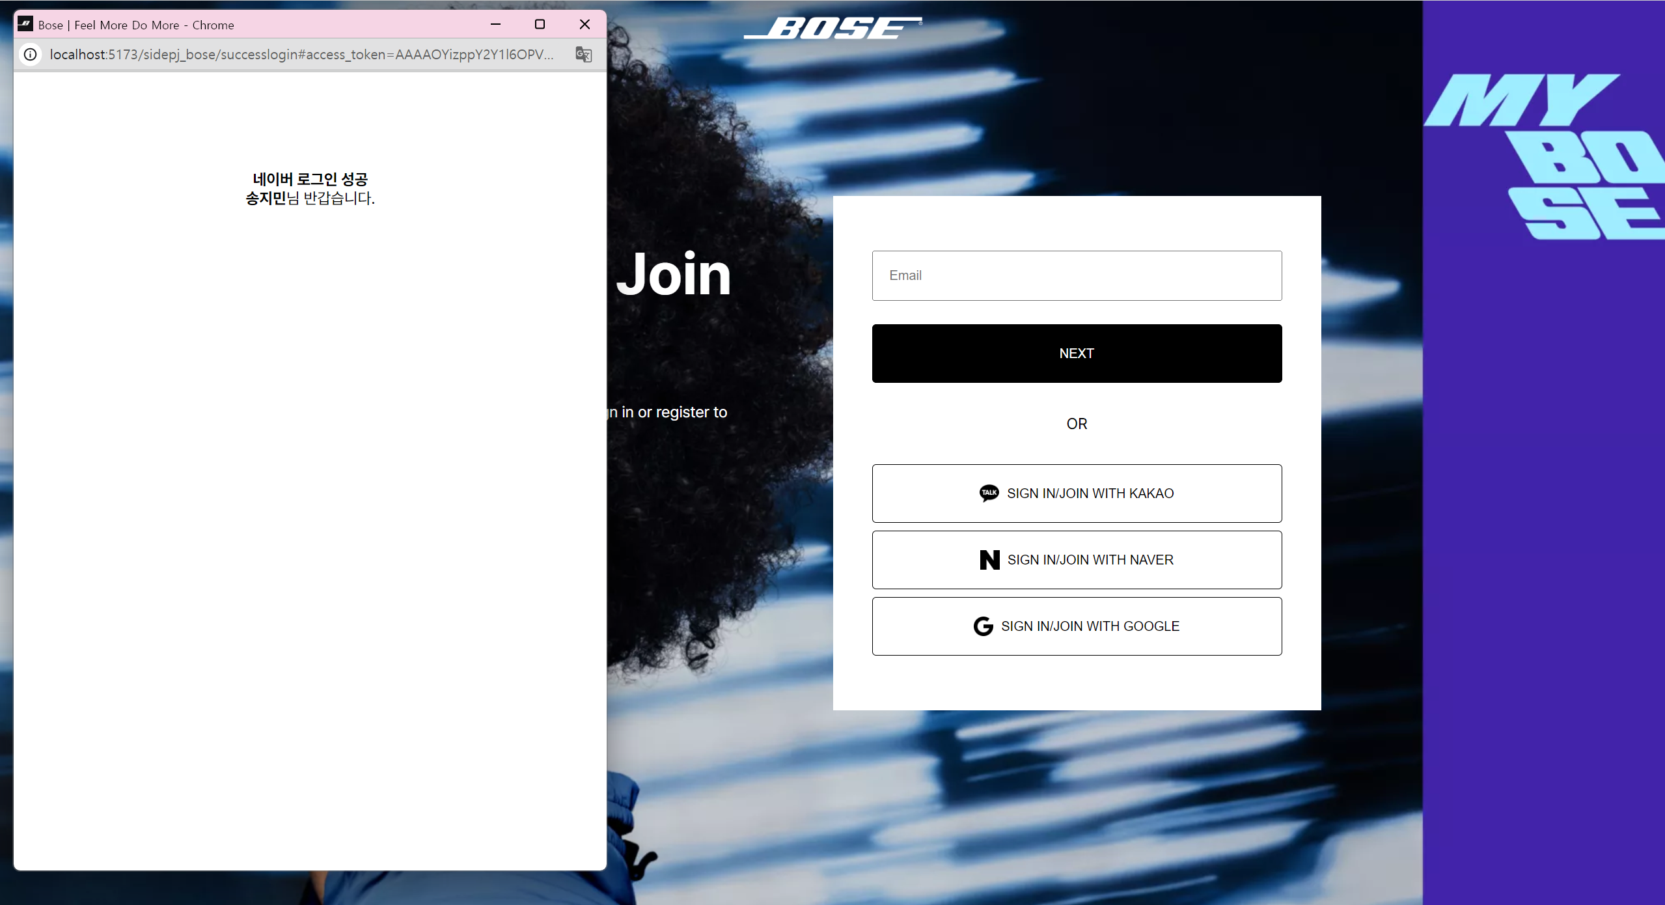The image size is (1665, 905).
Task: Pick SIGN IN/JOIN WITH GOOGLE text
Action: (1090, 626)
